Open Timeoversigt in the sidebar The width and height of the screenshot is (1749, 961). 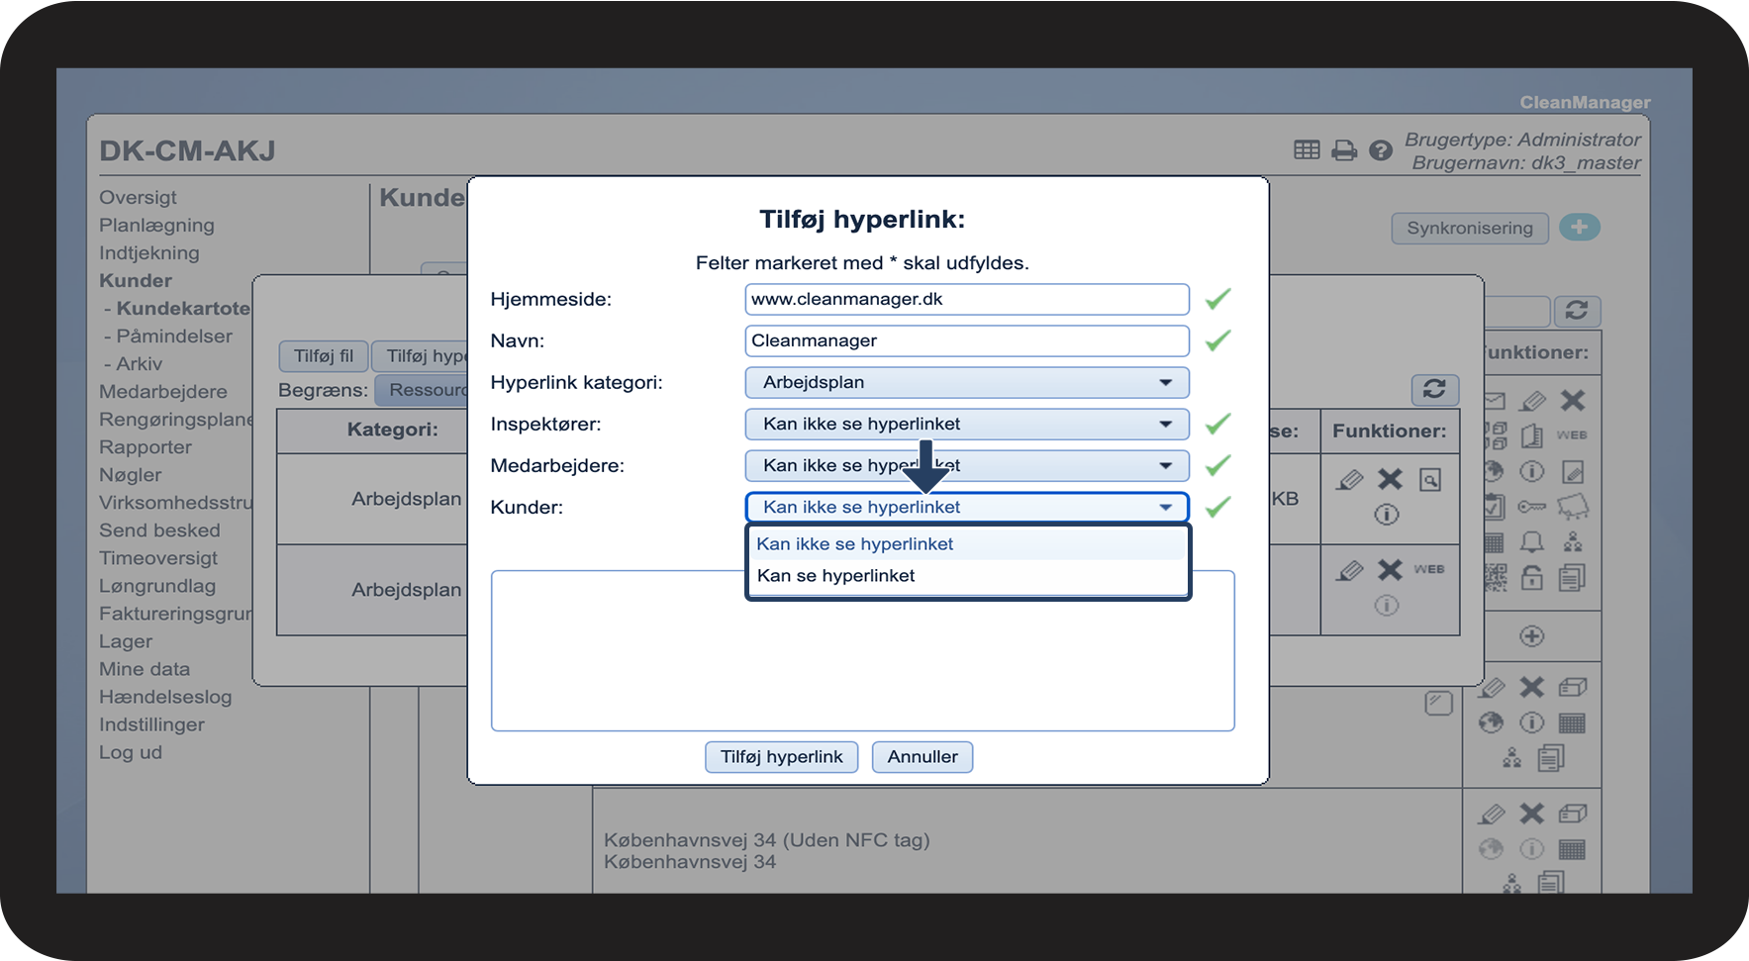point(158,557)
